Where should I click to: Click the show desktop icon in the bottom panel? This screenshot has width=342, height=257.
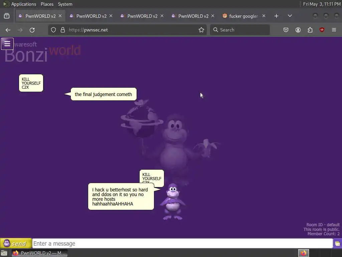coord(4,253)
